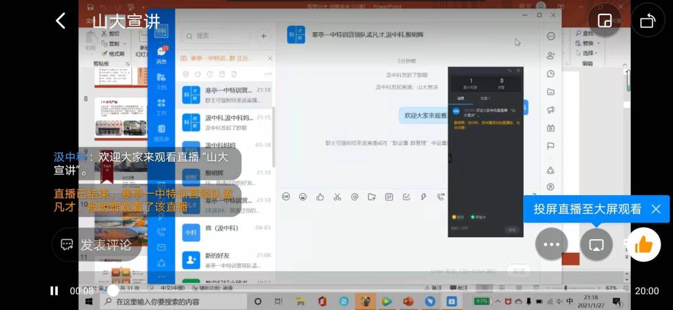Click the folder send-file icon in chat toolbar
Image resolution: width=673 pixels, height=310 pixels.
coord(372,197)
